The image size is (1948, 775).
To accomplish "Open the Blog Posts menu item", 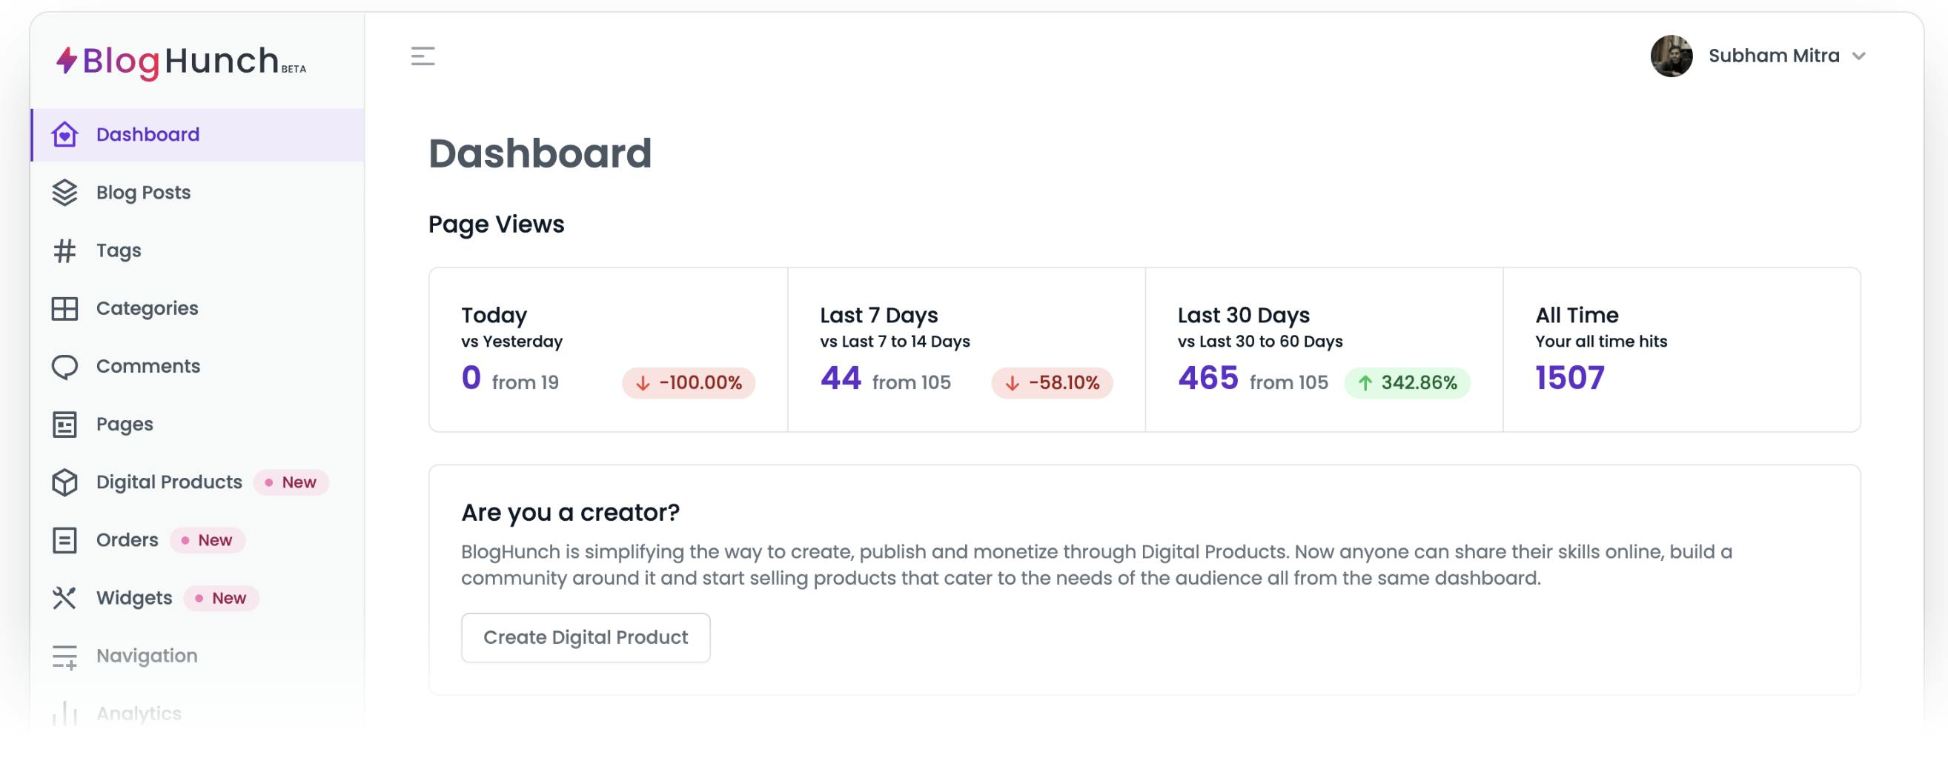I will click(144, 193).
